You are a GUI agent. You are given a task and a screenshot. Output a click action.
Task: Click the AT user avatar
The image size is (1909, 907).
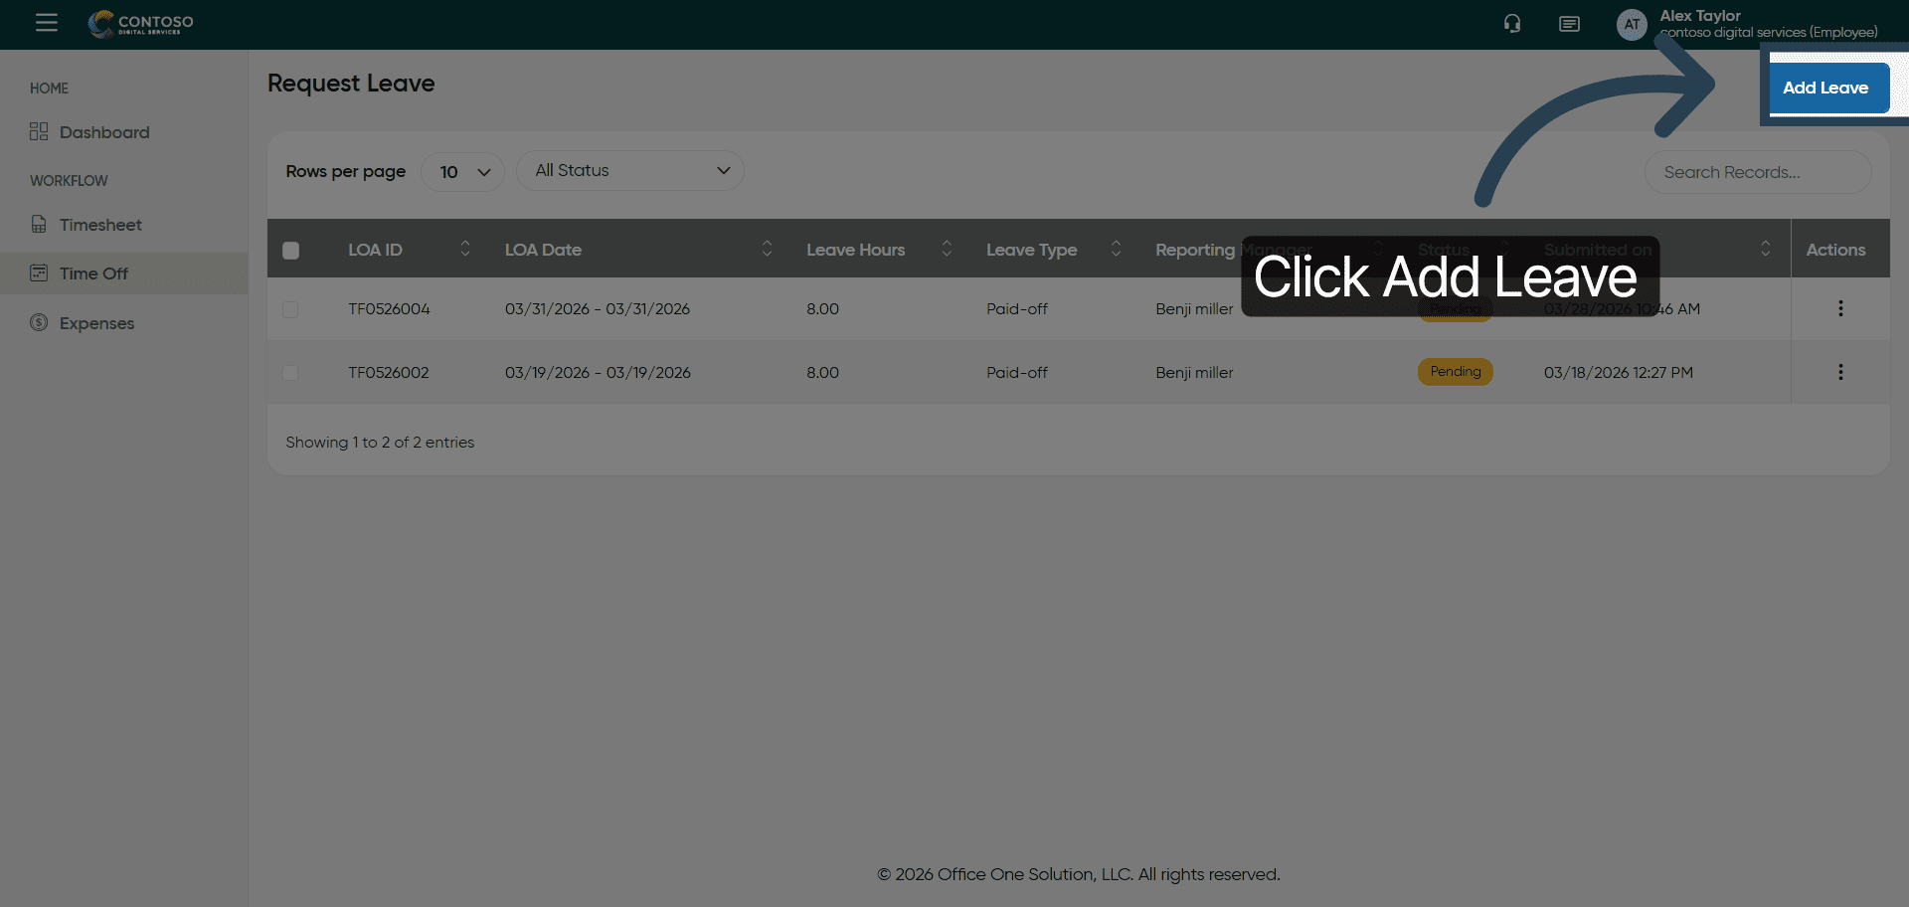pyautogui.click(x=1632, y=25)
